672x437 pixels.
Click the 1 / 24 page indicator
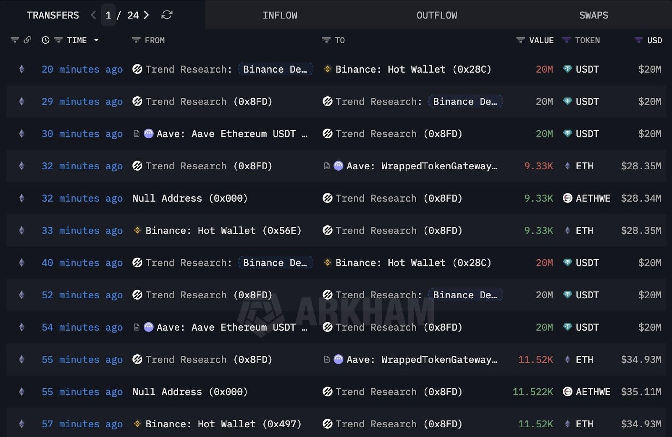121,15
